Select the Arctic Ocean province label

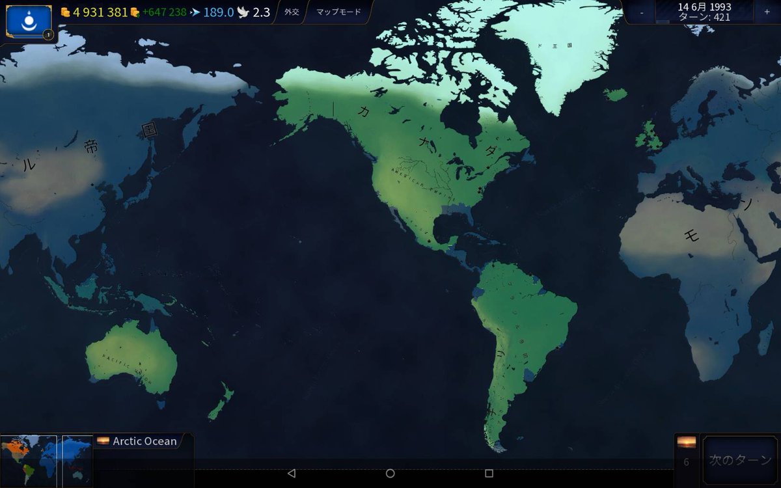coord(144,441)
